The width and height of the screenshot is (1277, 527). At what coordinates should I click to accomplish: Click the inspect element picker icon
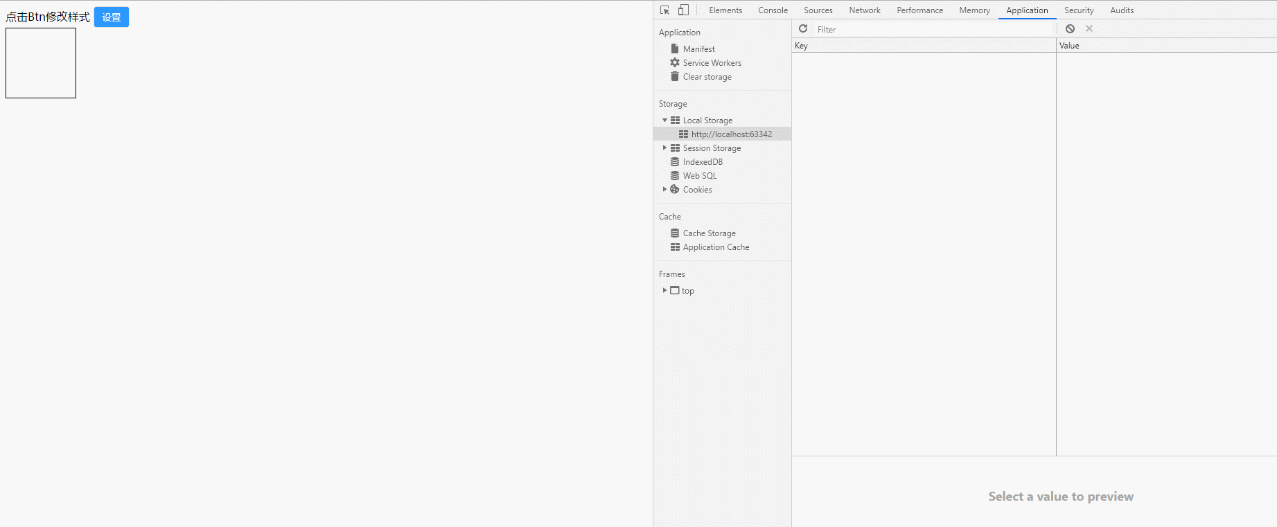(664, 10)
